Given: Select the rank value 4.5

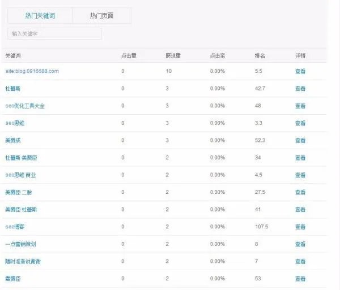Looking at the screenshot, I should click(258, 175).
